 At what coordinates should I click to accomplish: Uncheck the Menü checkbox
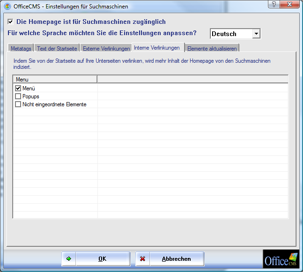click(x=18, y=88)
